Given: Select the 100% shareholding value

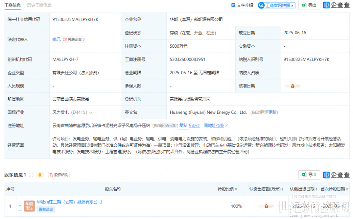Looking at the screenshot, I should 236,206.
